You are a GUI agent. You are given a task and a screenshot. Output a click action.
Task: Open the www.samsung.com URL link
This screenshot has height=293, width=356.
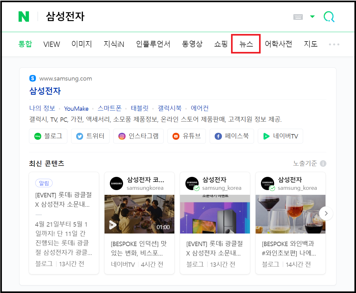coord(65,79)
